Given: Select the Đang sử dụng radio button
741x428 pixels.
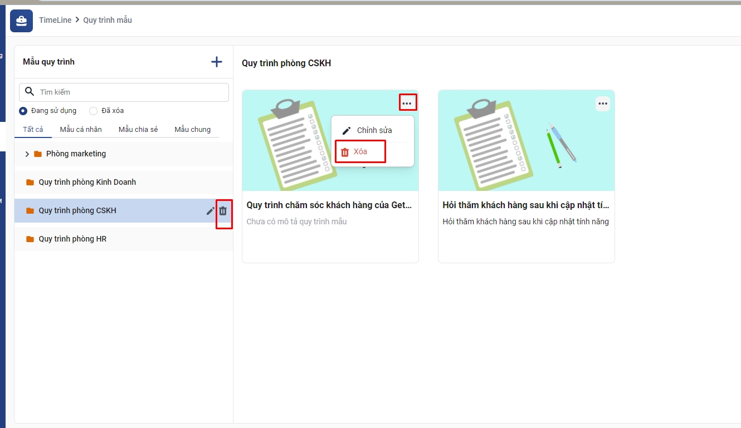Looking at the screenshot, I should click(23, 111).
